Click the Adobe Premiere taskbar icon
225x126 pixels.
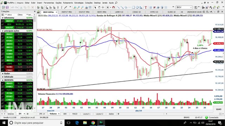click(101, 123)
